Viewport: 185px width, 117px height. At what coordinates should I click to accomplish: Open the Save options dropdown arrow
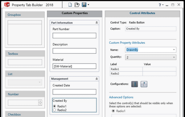(x=88, y=5)
